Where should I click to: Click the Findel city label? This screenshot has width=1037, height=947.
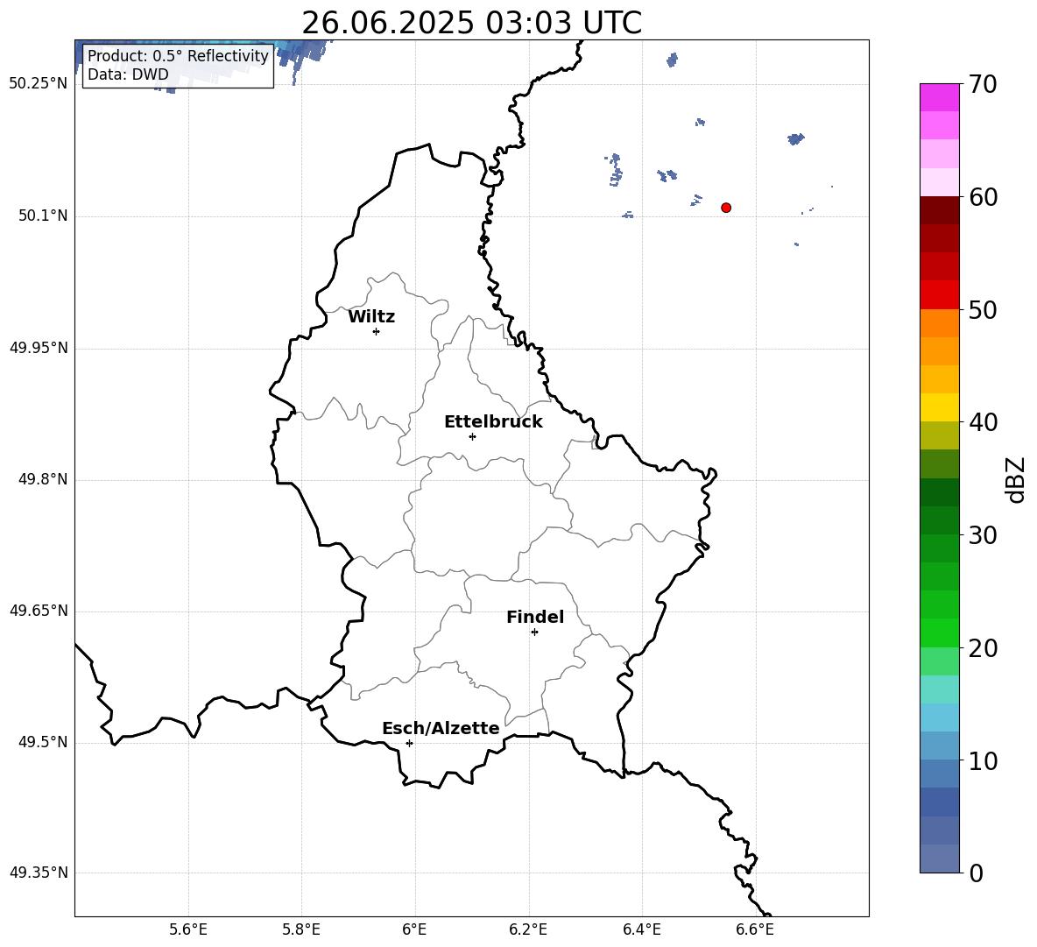tap(535, 617)
